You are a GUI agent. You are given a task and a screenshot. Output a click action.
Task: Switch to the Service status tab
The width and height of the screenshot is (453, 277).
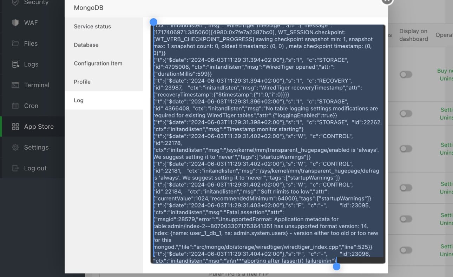coord(104,26)
